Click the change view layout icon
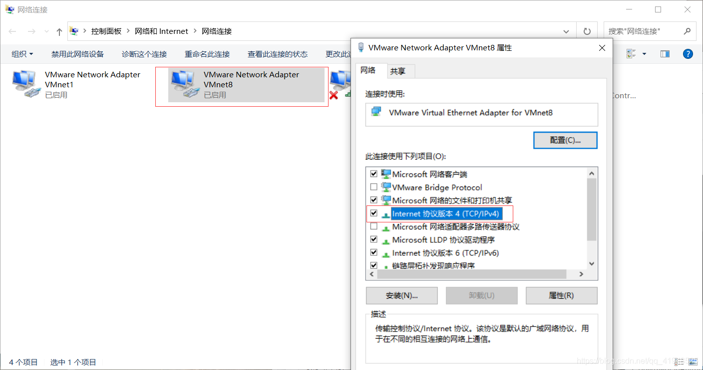Screen dimensions: 703x370 [x=631, y=54]
